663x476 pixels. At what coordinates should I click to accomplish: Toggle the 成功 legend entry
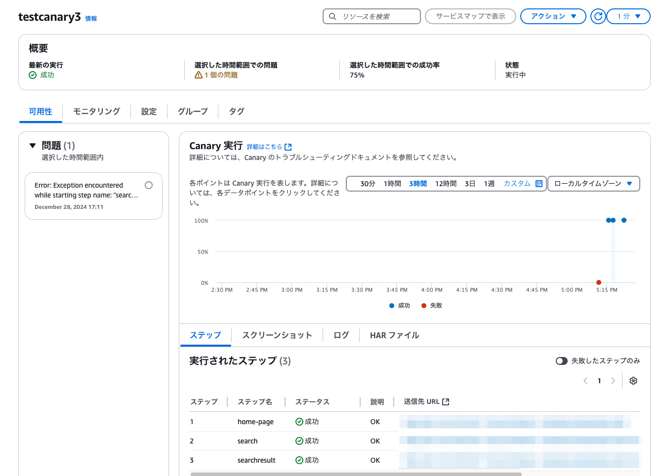click(x=400, y=306)
